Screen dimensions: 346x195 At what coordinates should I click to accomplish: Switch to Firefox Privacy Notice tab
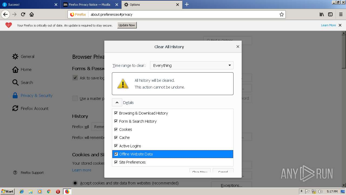coord(91,5)
